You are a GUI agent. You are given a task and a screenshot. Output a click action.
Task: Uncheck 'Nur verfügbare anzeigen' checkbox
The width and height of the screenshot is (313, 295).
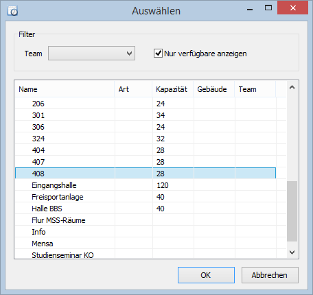coord(158,54)
